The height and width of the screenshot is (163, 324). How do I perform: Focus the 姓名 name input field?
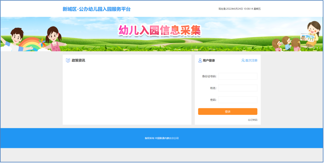238,88
